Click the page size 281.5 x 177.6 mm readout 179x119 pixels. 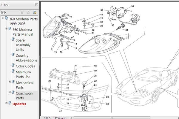pos(55,118)
